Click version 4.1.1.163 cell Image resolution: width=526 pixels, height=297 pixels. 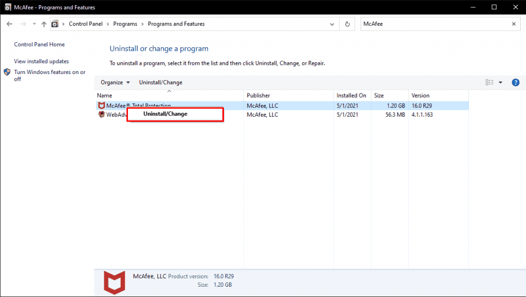click(x=422, y=115)
